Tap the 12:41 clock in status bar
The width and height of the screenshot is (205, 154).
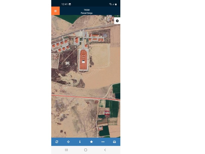[65, 4]
